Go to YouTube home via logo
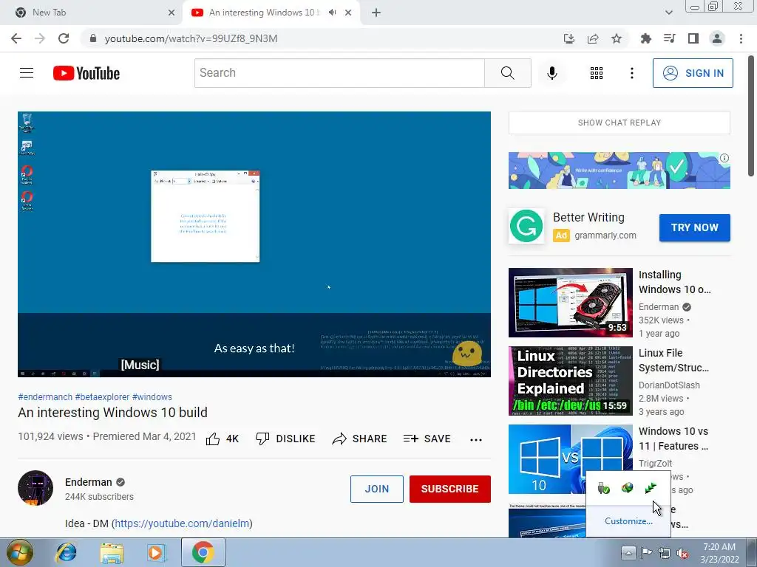This screenshot has width=757, height=567. (x=86, y=73)
